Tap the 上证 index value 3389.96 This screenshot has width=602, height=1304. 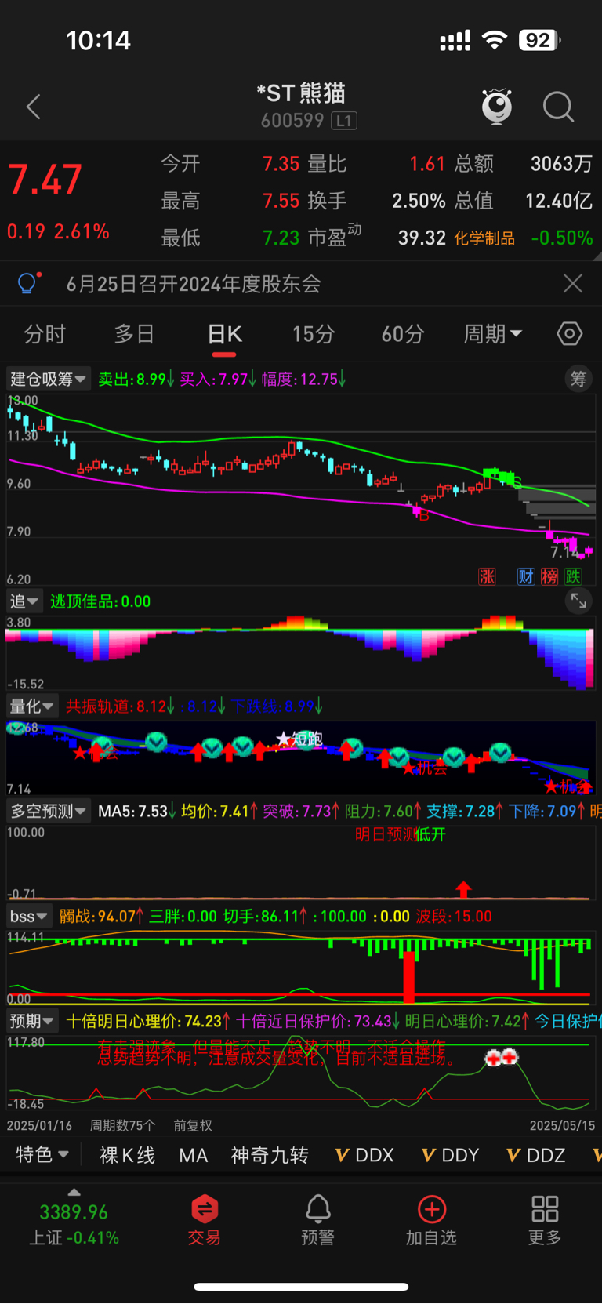tap(74, 1212)
